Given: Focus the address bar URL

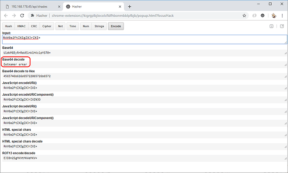Looking at the screenshot, I should tap(113, 15).
